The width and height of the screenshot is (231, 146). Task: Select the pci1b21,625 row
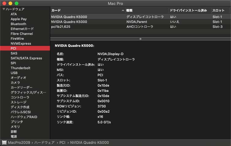(141, 27)
